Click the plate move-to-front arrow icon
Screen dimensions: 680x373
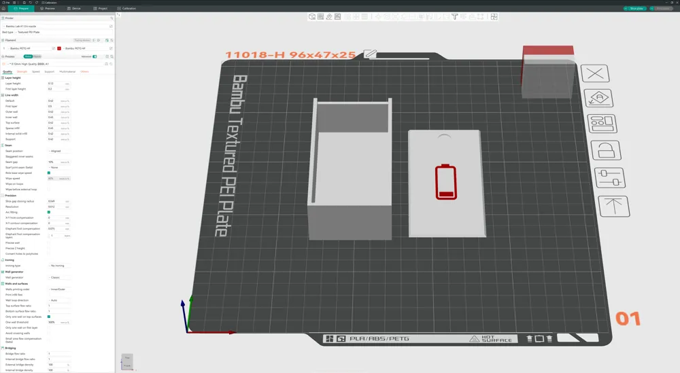point(614,207)
